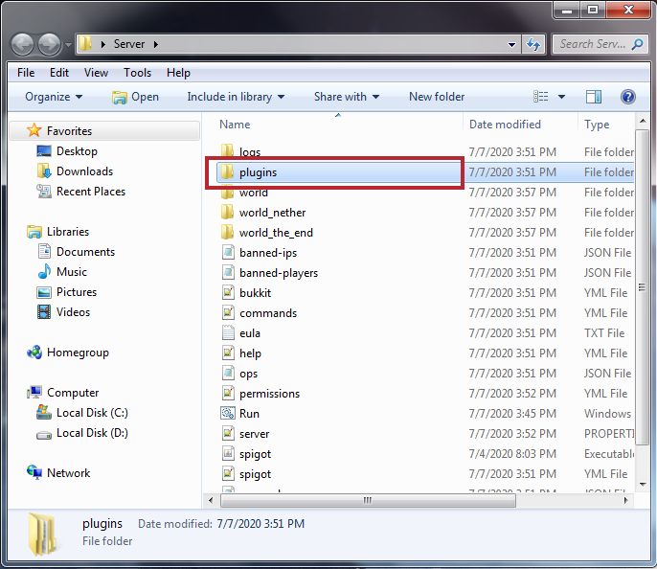This screenshot has width=657, height=569.
Task: Click the Back navigation arrow
Action: (x=22, y=44)
